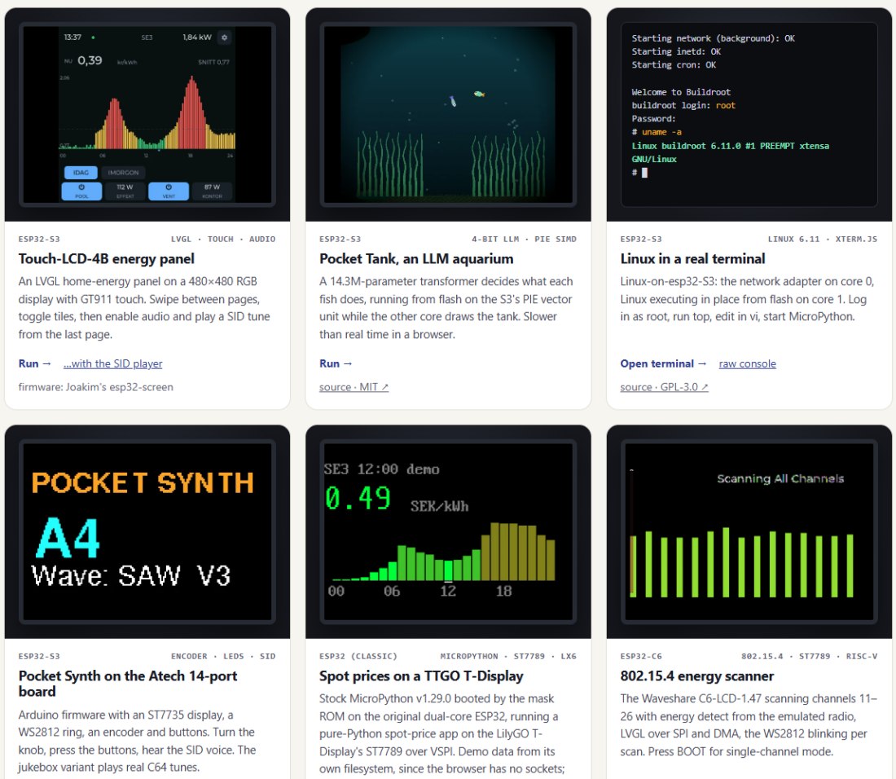The height and width of the screenshot is (779, 896).
Task: Select the IDAG tab in the energy panel
Action: tap(81, 172)
